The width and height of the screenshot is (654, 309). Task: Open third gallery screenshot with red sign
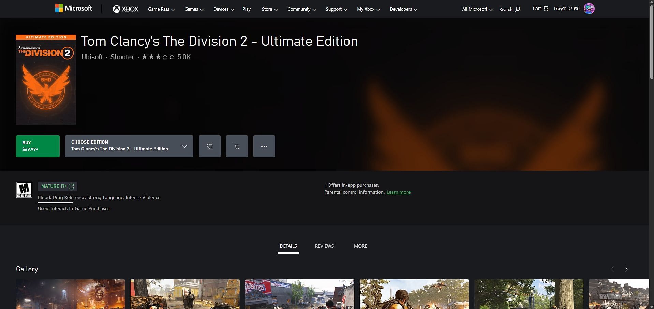tap(300, 294)
